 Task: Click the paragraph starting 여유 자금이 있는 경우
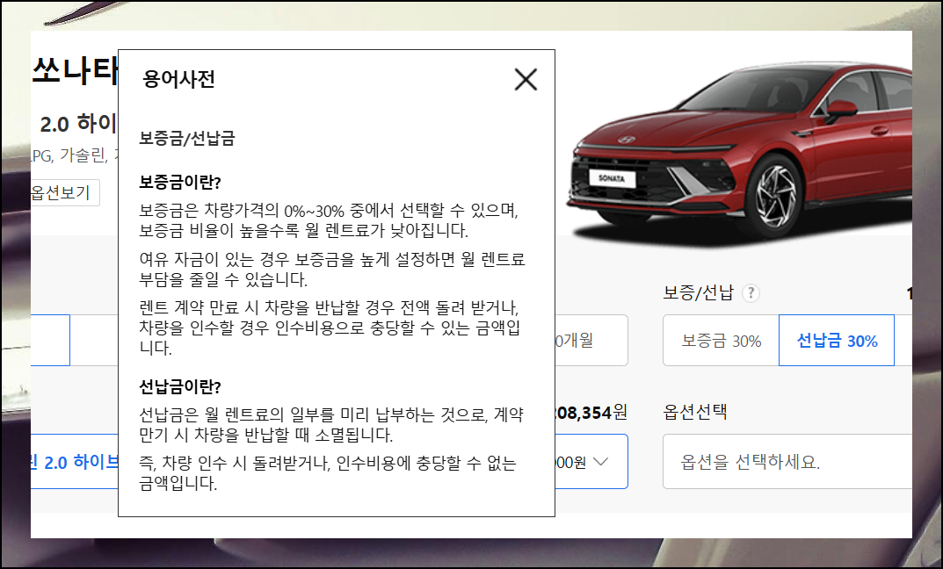click(332, 270)
